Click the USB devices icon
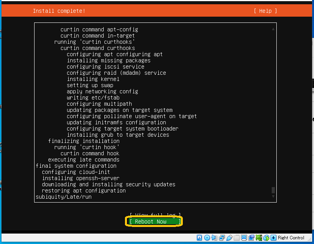 [229, 238]
